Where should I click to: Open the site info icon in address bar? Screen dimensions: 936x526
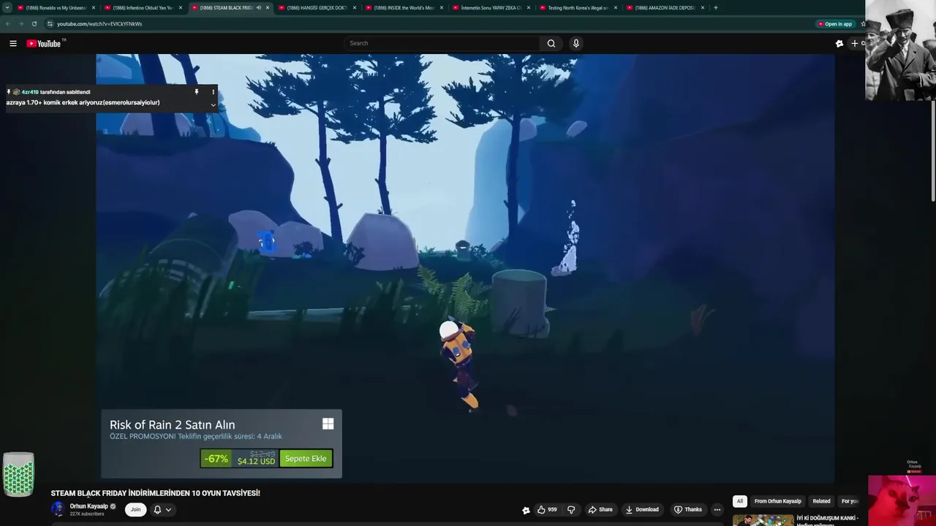50,23
